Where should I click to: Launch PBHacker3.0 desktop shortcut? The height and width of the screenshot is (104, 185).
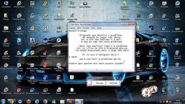click(x=151, y=54)
